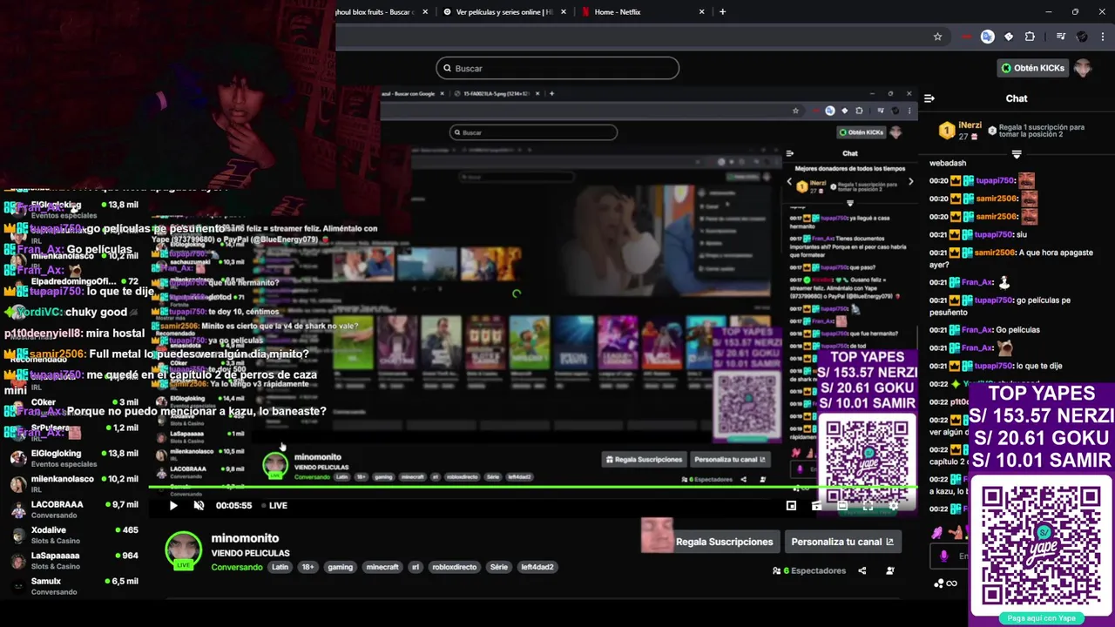This screenshot has width=1115, height=627.
Task: Open the diamond-shaped extension icon in toolbar
Action: click(x=1009, y=37)
